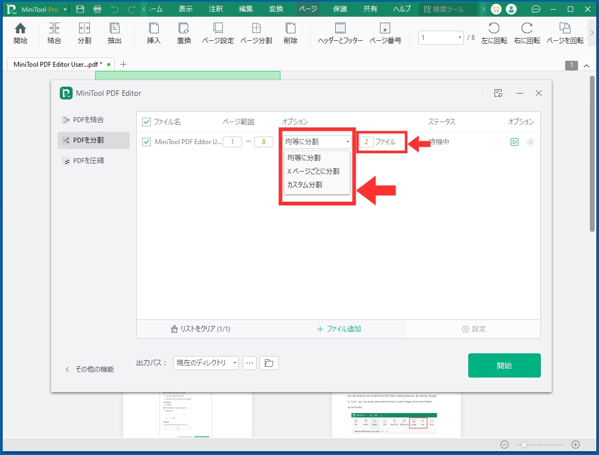Click the Save icon in title bar

[80, 9]
